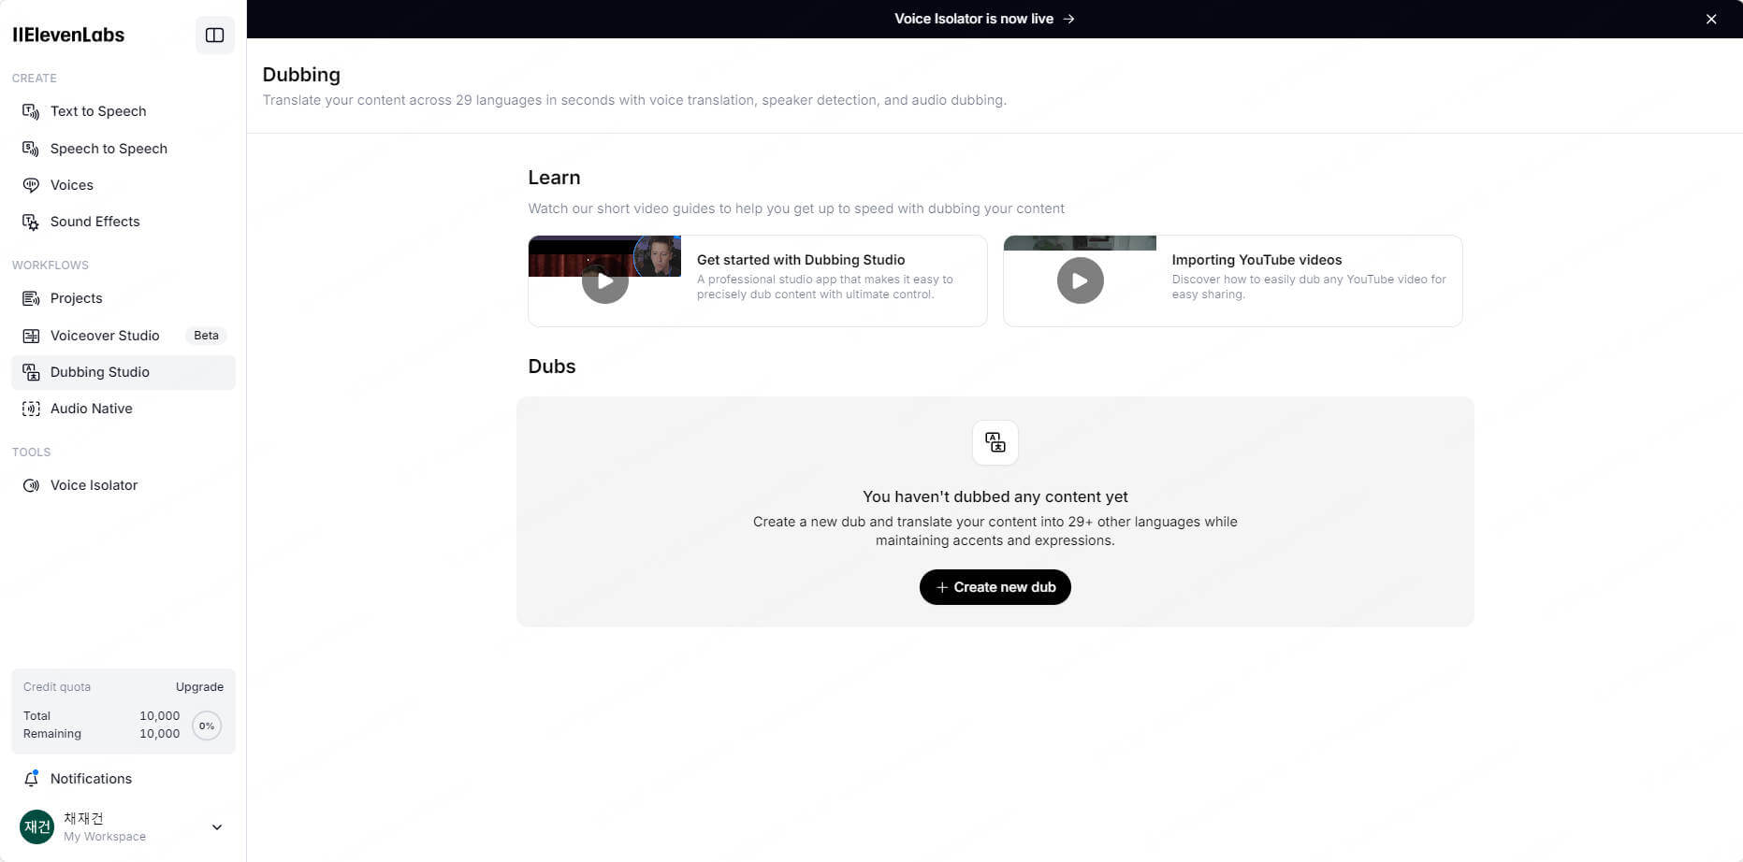Click the Sound Effects icon
The height and width of the screenshot is (862, 1743).
31,222
